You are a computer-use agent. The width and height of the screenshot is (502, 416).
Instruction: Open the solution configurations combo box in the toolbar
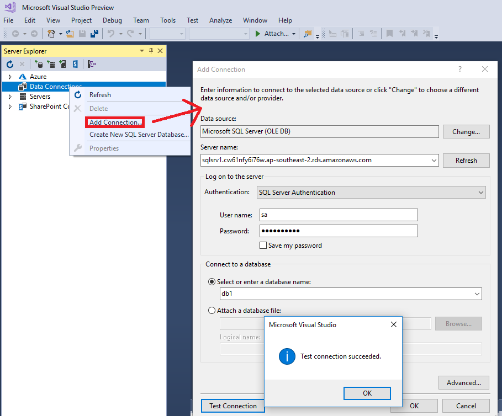point(167,34)
